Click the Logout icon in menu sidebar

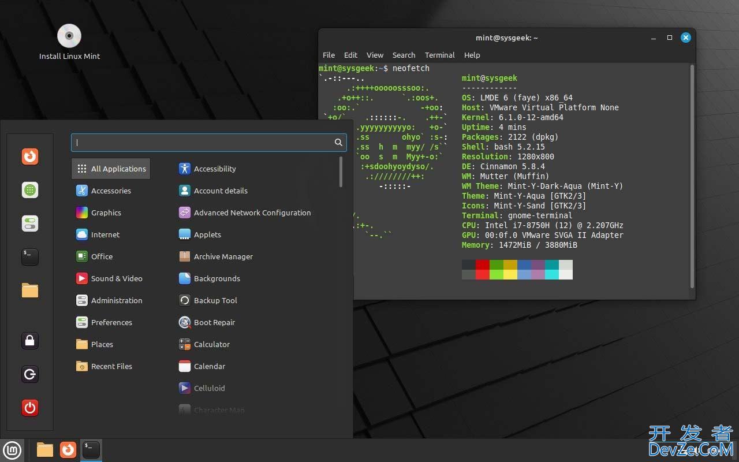coord(30,374)
